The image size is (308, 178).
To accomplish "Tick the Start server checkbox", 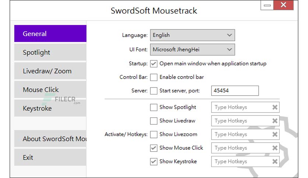I will tap(154, 91).
